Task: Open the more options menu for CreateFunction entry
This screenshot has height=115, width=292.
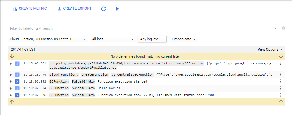Action: click(281, 75)
